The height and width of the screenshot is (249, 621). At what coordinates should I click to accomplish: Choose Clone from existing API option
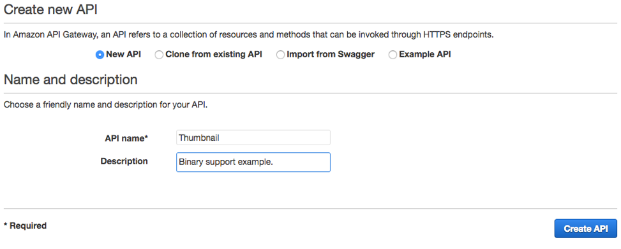(x=159, y=55)
